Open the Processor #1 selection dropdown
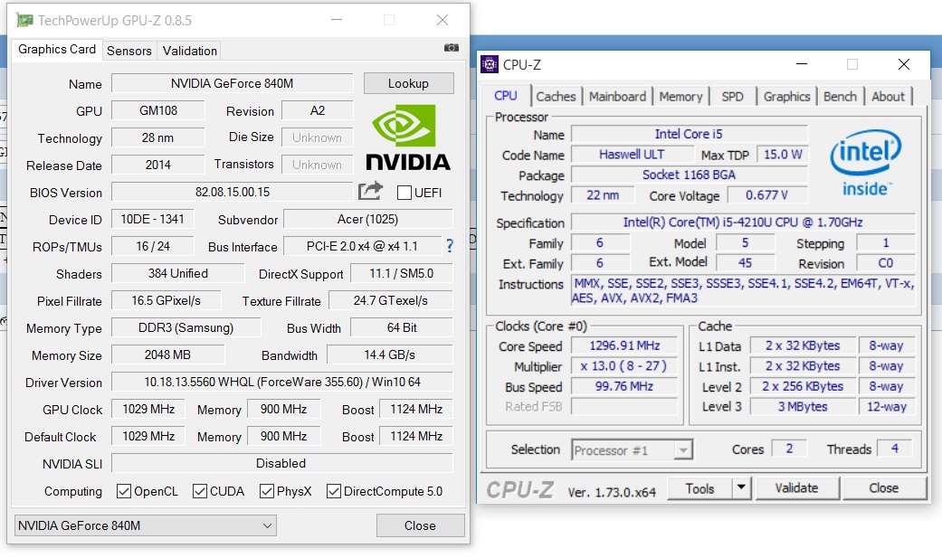Viewport: 942px width, 558px height. [632, 449]
